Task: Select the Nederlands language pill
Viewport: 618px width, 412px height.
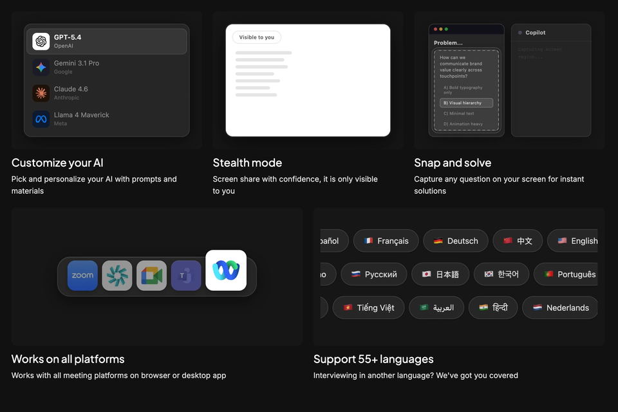Action: click(560, 308)
